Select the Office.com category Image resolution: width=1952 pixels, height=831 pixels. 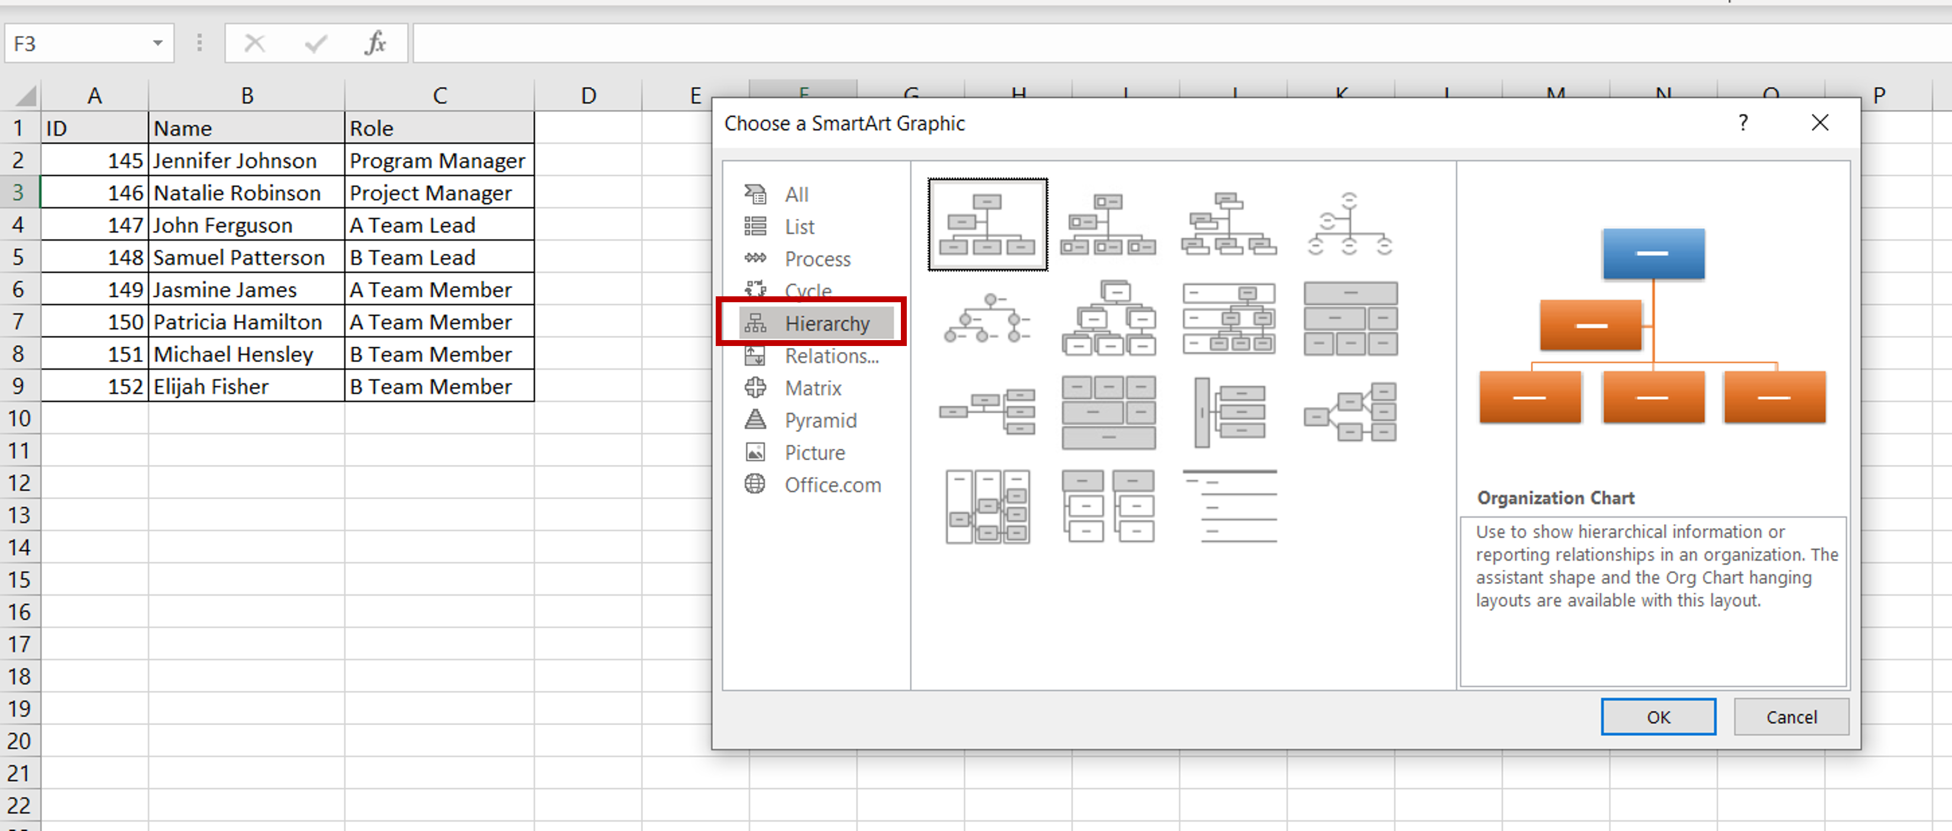(832, 485)
